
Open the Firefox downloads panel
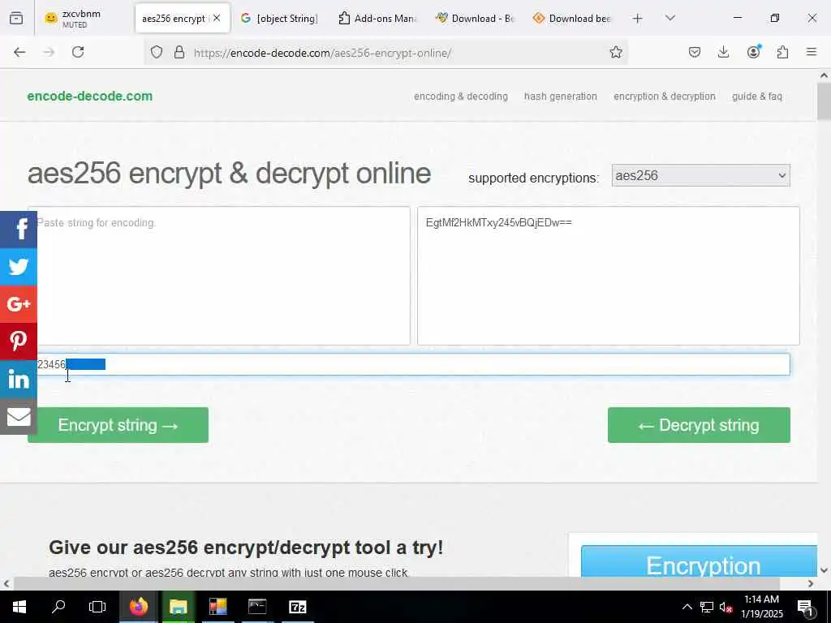(x=723, y=52)
